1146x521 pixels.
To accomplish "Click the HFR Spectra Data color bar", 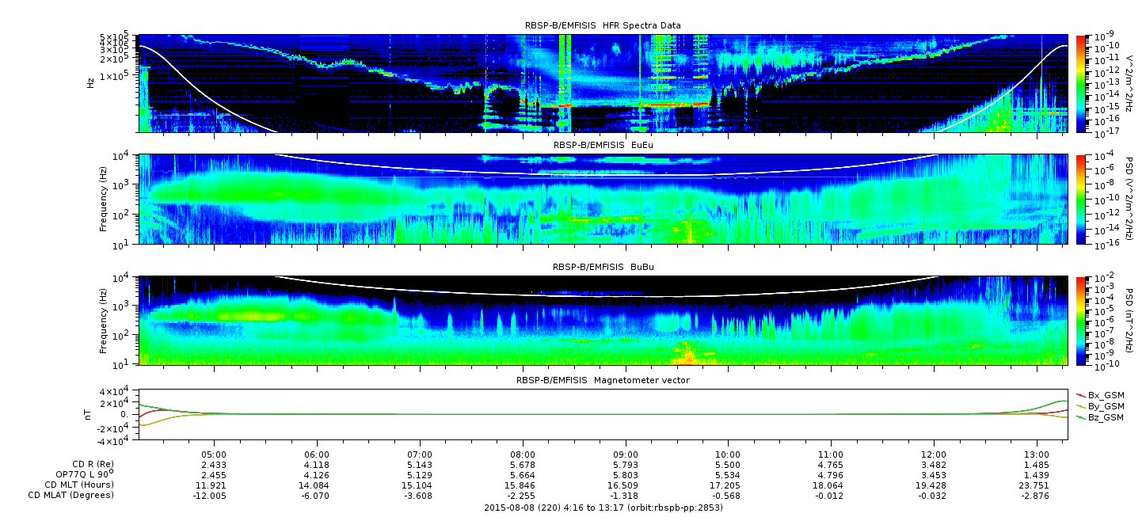I will [x=1080, y=83].
